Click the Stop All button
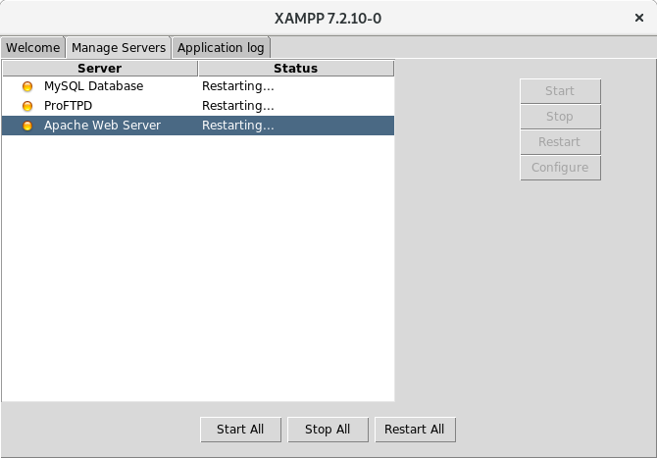657x458 pixels. tap(328, 430)
